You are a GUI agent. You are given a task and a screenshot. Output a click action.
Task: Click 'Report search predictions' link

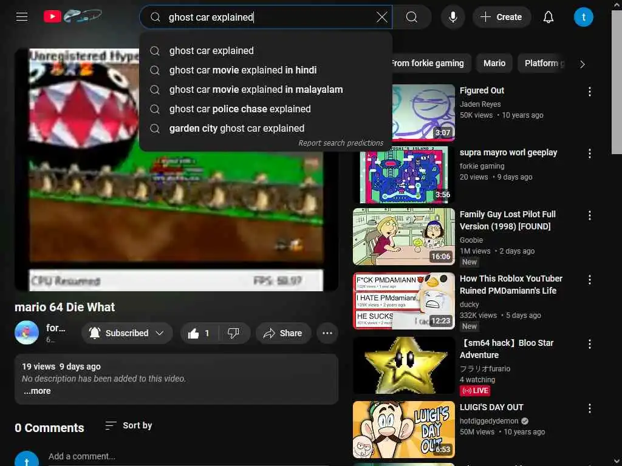pos(341,143)
